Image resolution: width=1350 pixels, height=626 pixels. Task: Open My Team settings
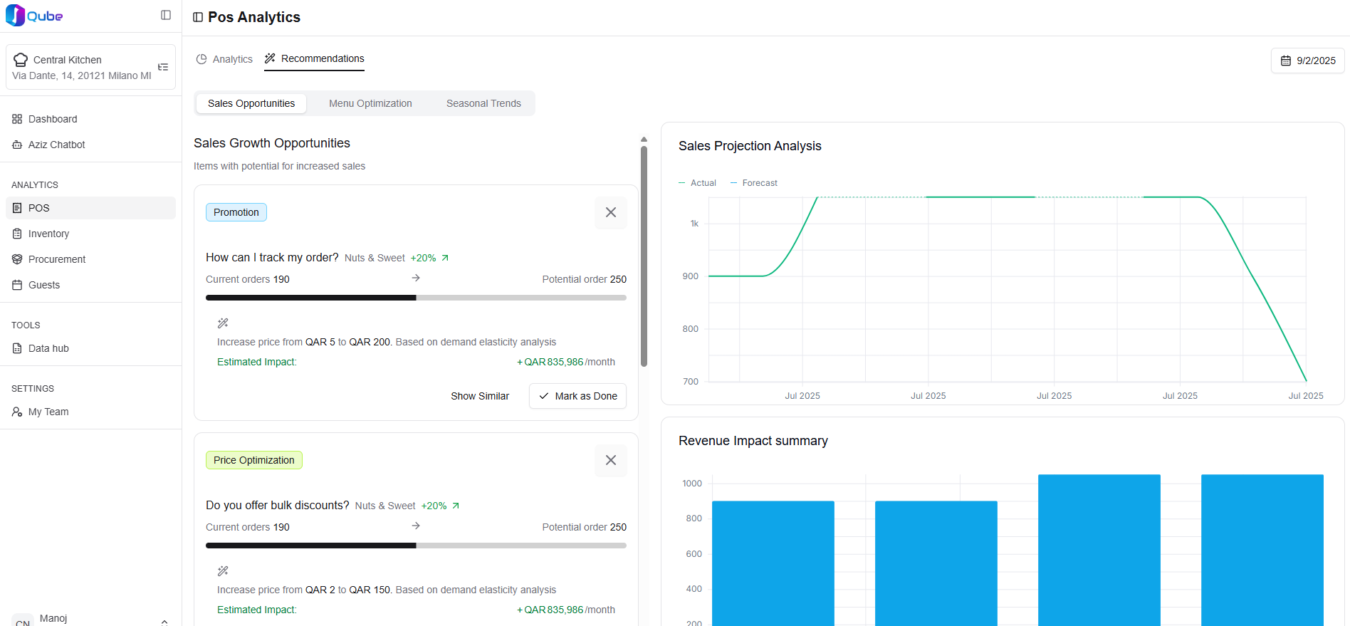click(x=90, y=412)
